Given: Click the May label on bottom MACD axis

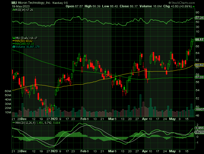Looking at the screenshot, I should click(173, 151).
